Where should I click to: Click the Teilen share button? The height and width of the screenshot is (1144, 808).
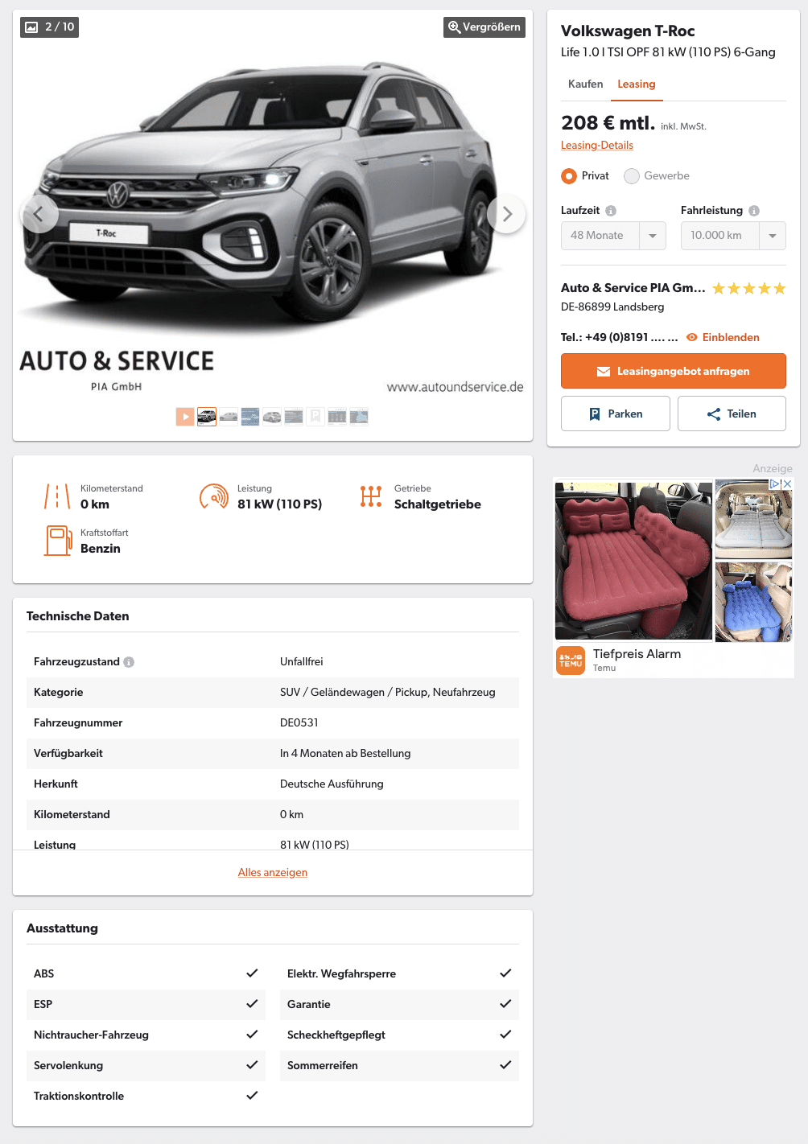point(732,414)
